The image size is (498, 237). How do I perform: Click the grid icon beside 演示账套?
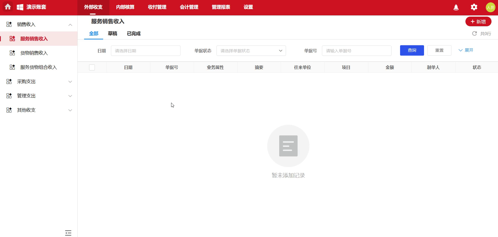point(20,7)
